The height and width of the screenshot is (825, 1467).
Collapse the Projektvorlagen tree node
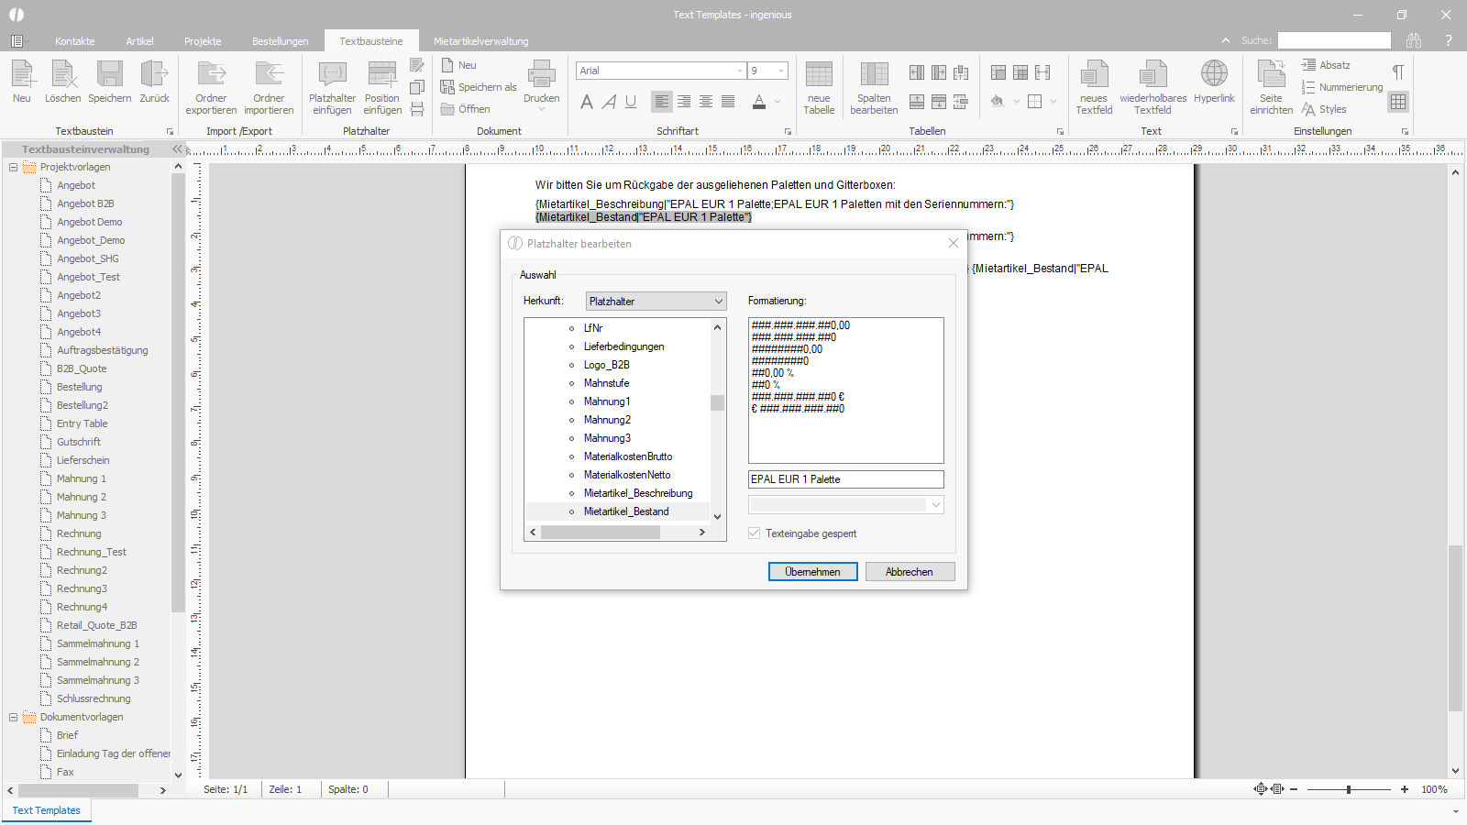(x=13, y=167)
